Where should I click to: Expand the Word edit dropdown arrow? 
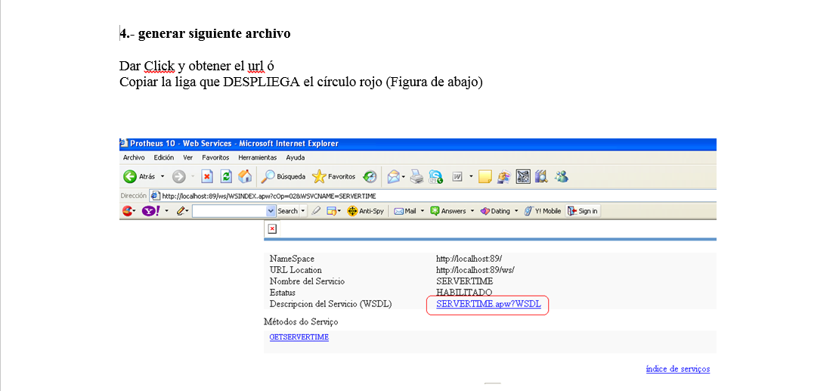472,176
